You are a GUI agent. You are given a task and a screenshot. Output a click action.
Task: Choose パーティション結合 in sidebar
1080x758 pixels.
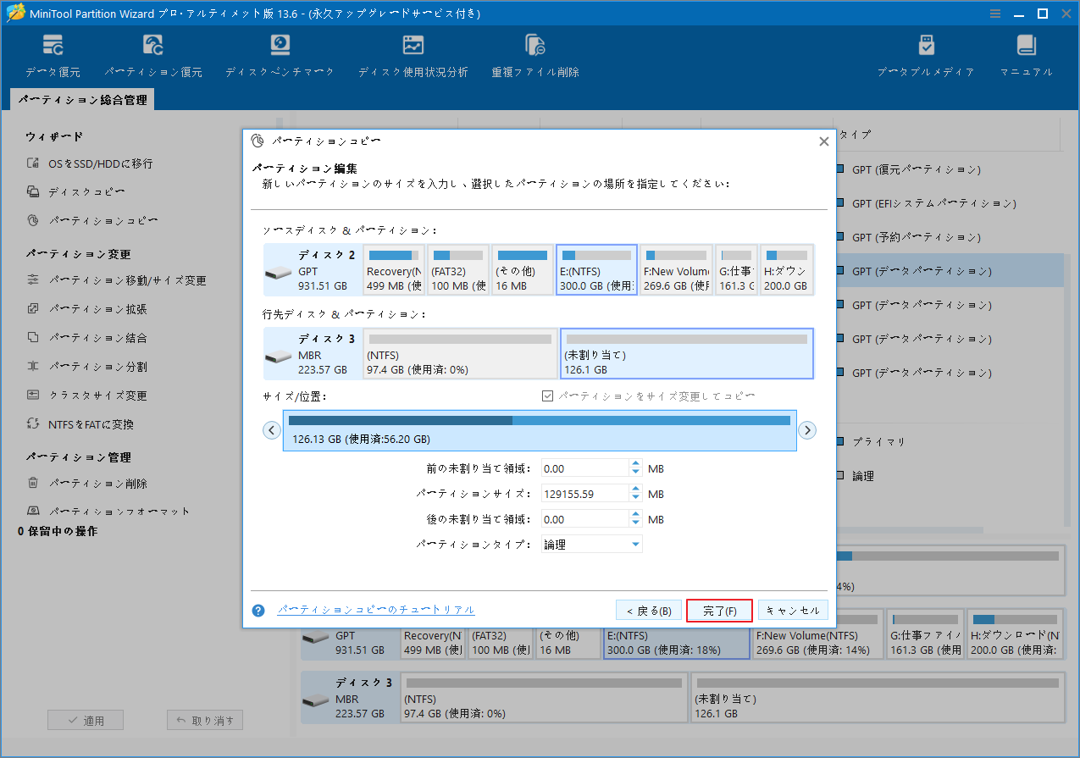87,338
